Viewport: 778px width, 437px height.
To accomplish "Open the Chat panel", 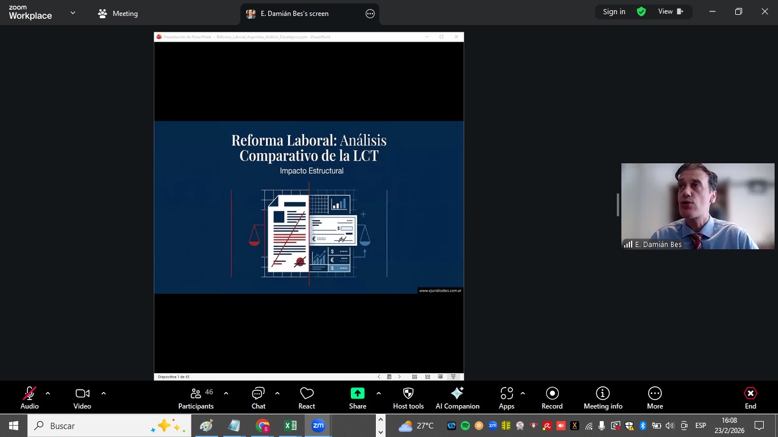I will pos(259,398).
